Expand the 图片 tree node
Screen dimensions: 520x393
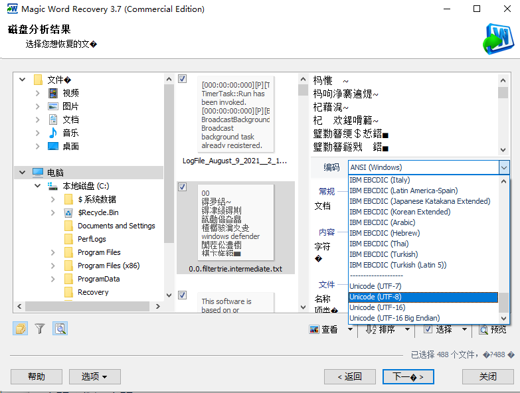(x=37, y=106)
